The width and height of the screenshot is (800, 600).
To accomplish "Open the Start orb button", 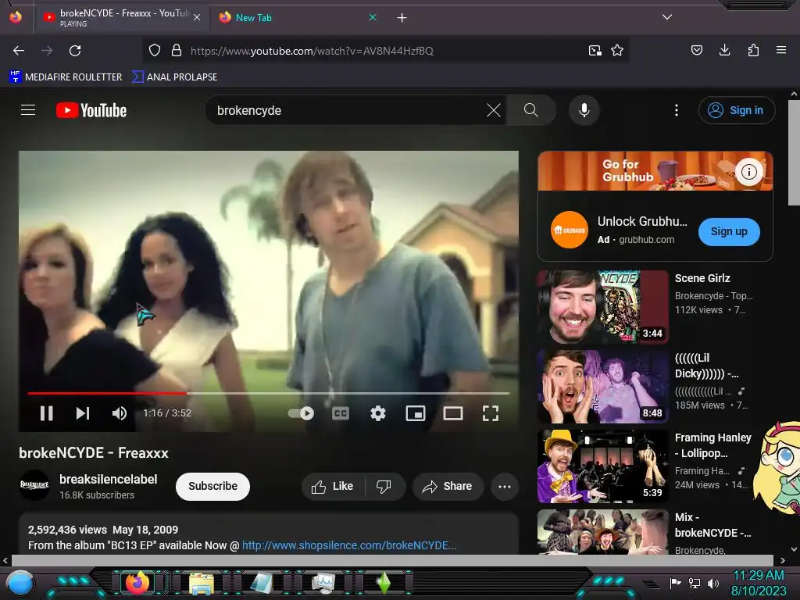I will coord(20,583).
